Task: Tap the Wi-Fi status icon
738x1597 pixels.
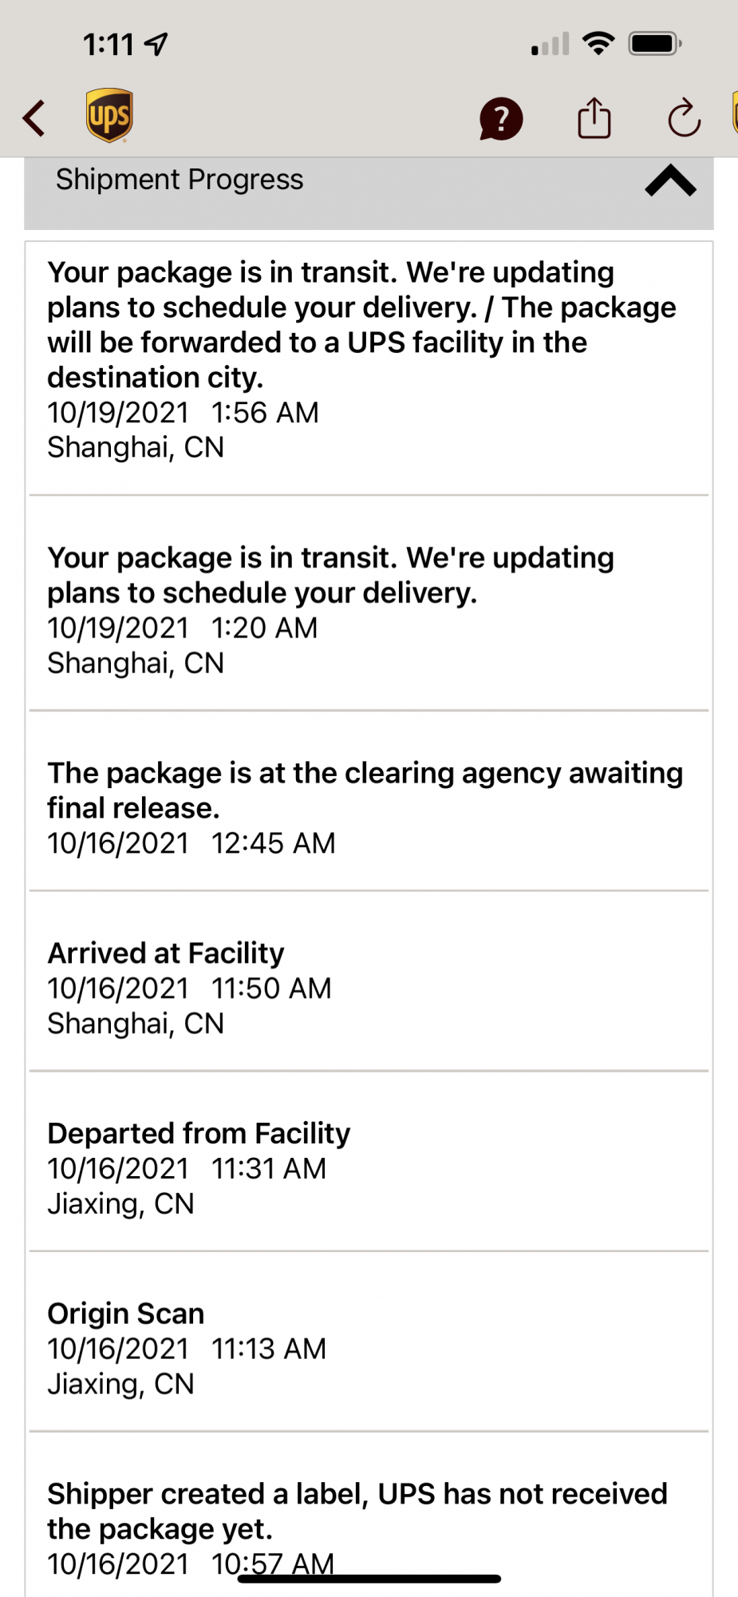Action: (598, 43)
